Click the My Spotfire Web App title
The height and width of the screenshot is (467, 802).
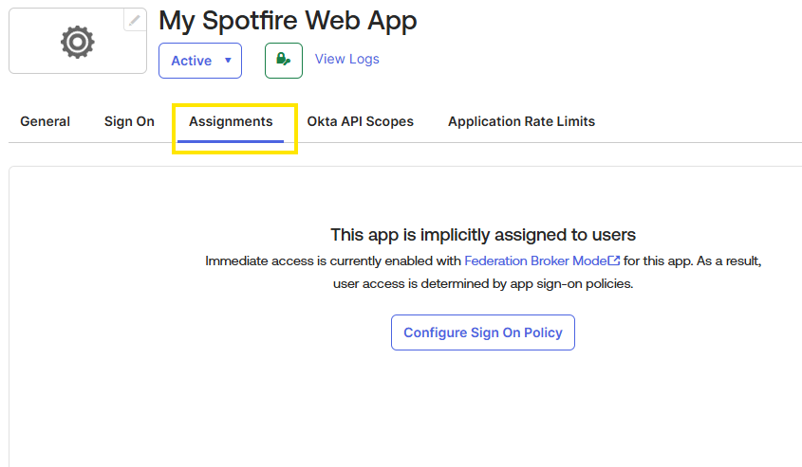coord(288,21)
